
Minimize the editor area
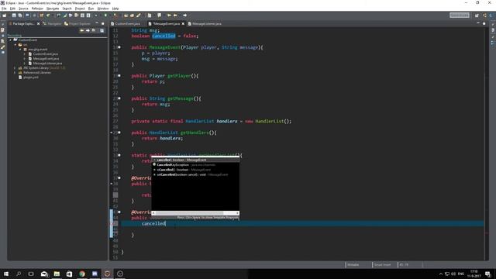[478, 23]
